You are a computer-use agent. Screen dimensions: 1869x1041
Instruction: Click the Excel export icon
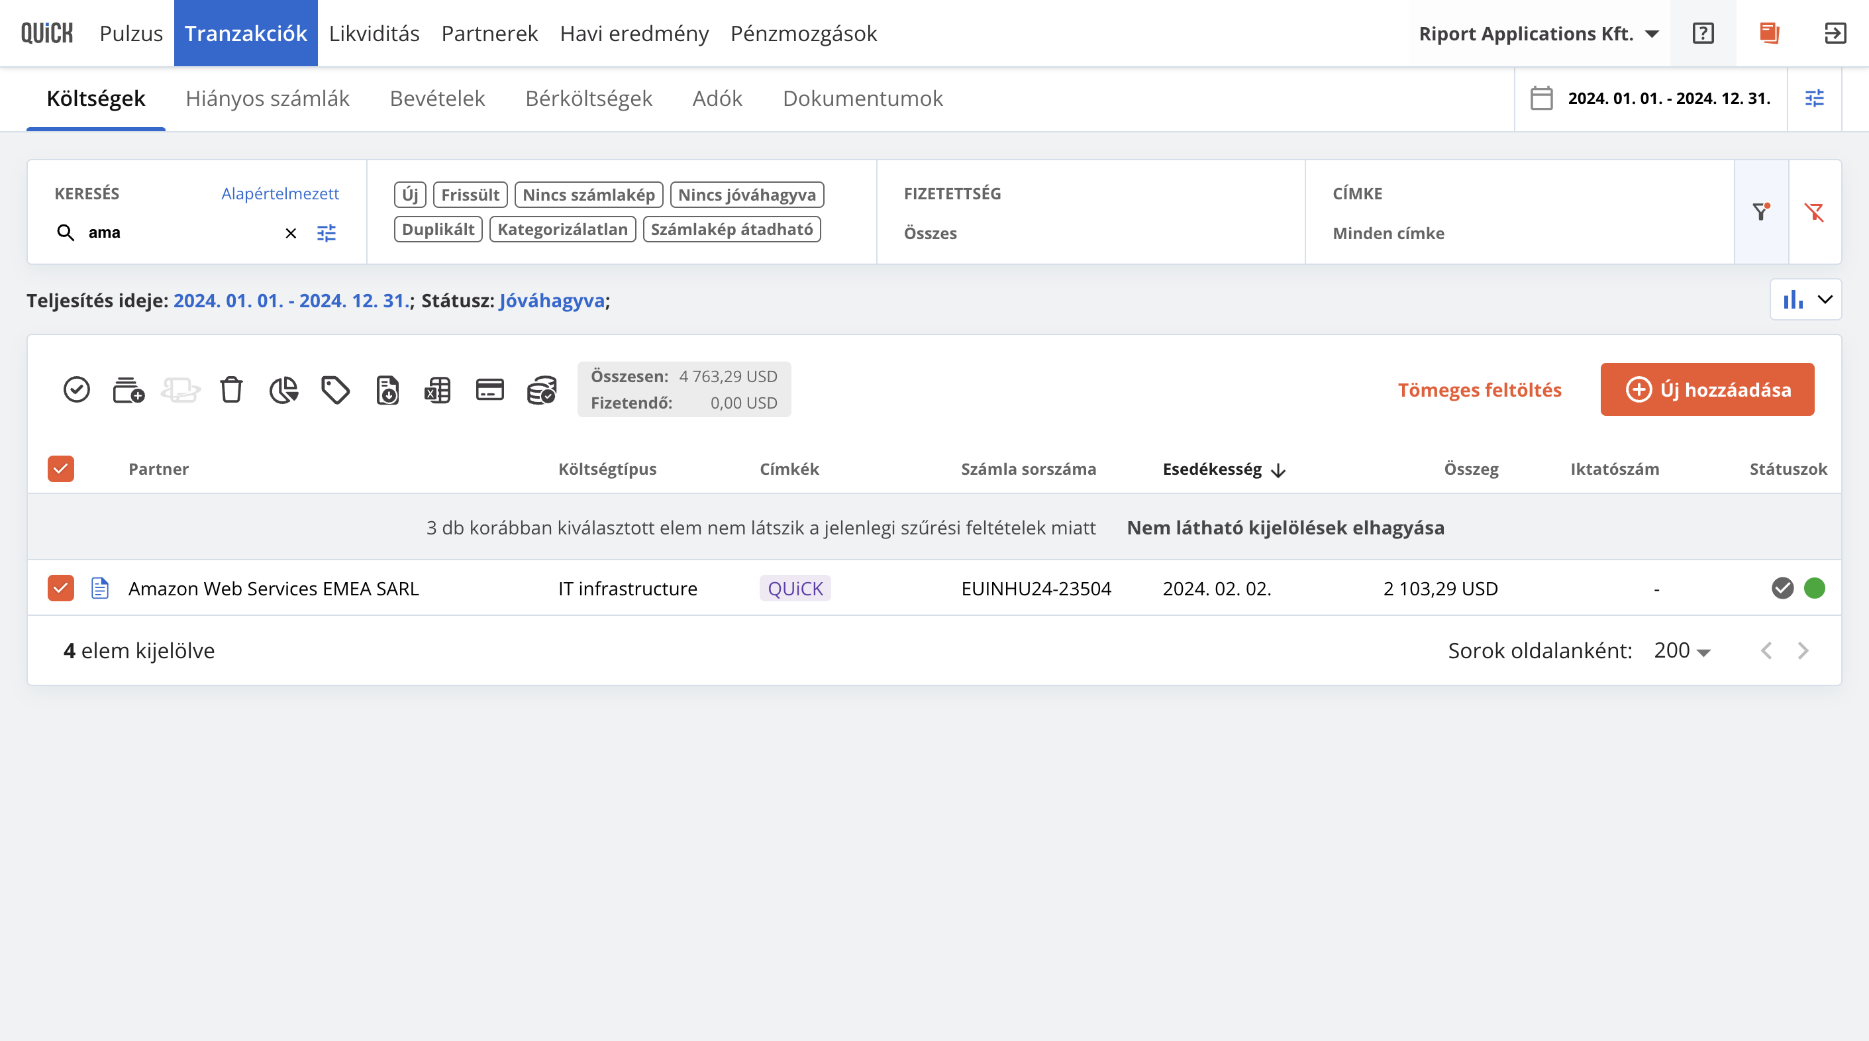(438, 389)
